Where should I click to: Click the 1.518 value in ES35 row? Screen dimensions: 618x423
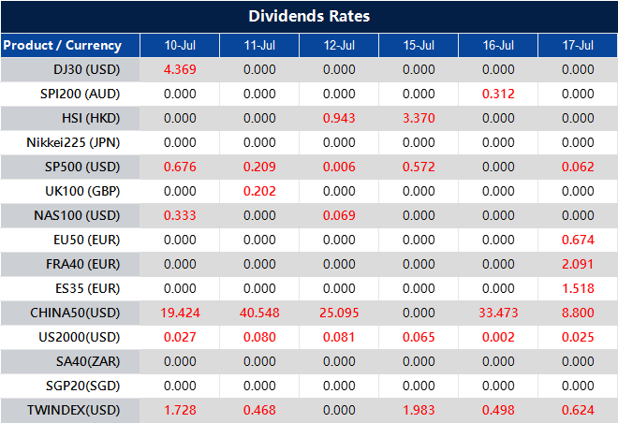click(577, 288)
